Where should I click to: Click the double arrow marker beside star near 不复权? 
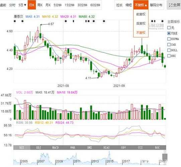155,21
